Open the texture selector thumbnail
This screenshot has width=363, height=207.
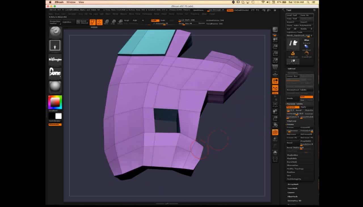point(55,73)
